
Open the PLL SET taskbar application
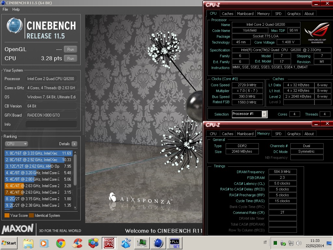175,243
